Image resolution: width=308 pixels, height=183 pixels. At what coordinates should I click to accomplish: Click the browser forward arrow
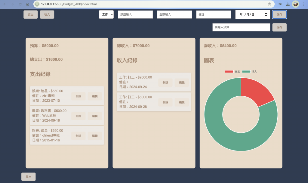(12, 4)
